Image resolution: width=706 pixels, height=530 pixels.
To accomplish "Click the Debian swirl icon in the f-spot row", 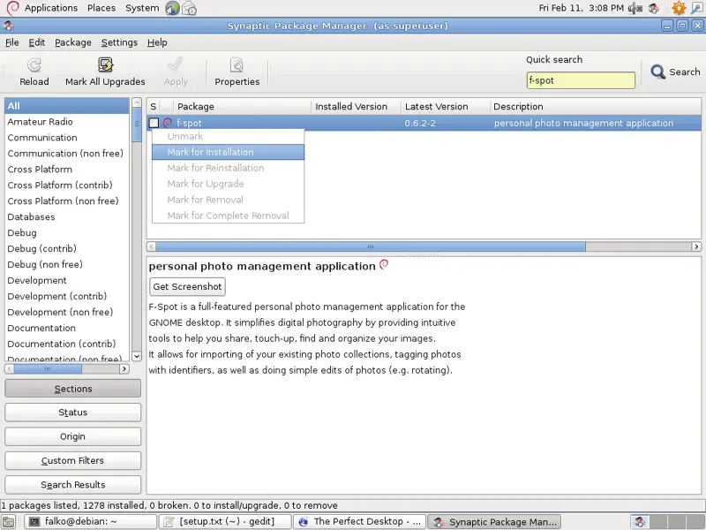I will click(168, 123).
